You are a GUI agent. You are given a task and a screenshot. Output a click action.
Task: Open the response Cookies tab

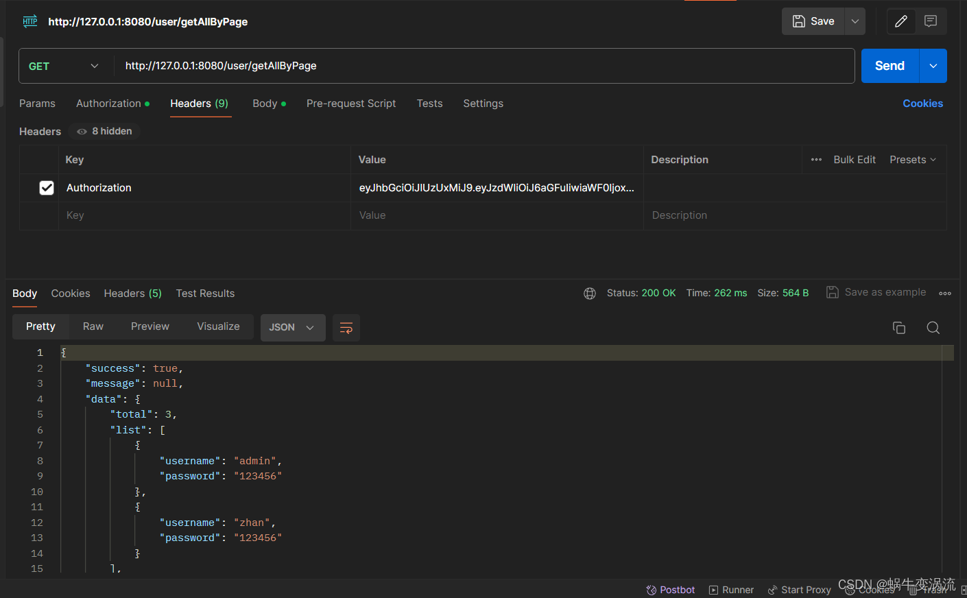point(71,294)
